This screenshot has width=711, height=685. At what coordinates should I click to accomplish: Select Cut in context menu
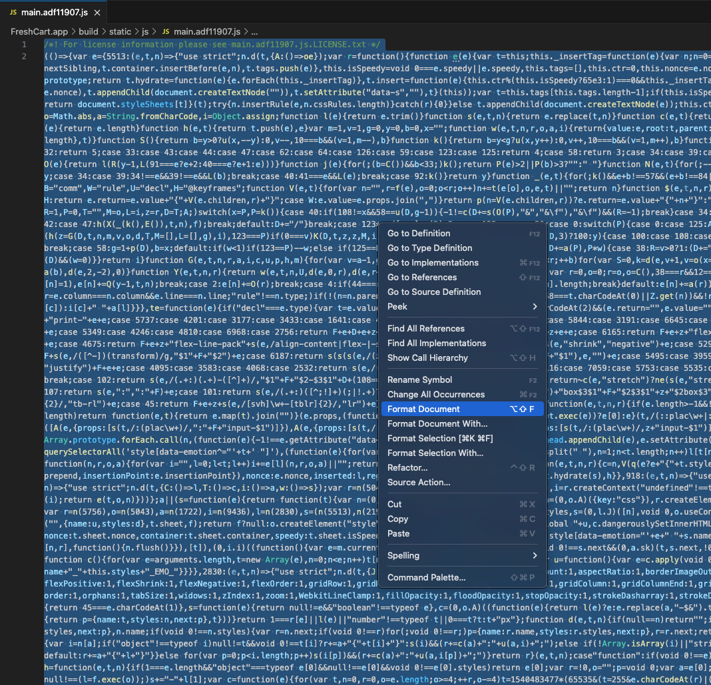pos(462,504)
